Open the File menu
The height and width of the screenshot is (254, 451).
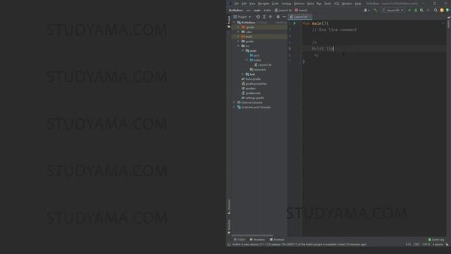click(237, 4)
